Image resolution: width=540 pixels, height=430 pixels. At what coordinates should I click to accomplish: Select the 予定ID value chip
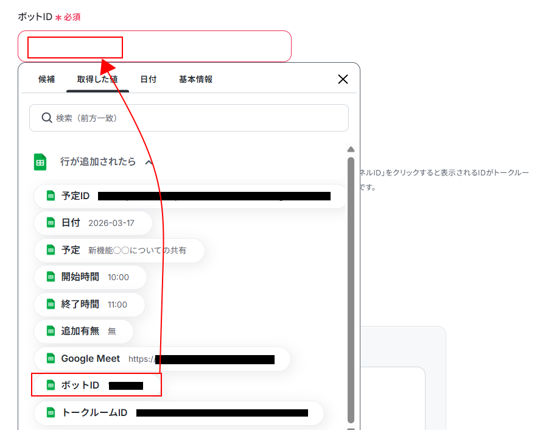(190, 196)
